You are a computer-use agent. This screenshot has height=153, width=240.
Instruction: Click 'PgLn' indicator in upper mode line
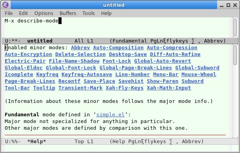[157, 41]
